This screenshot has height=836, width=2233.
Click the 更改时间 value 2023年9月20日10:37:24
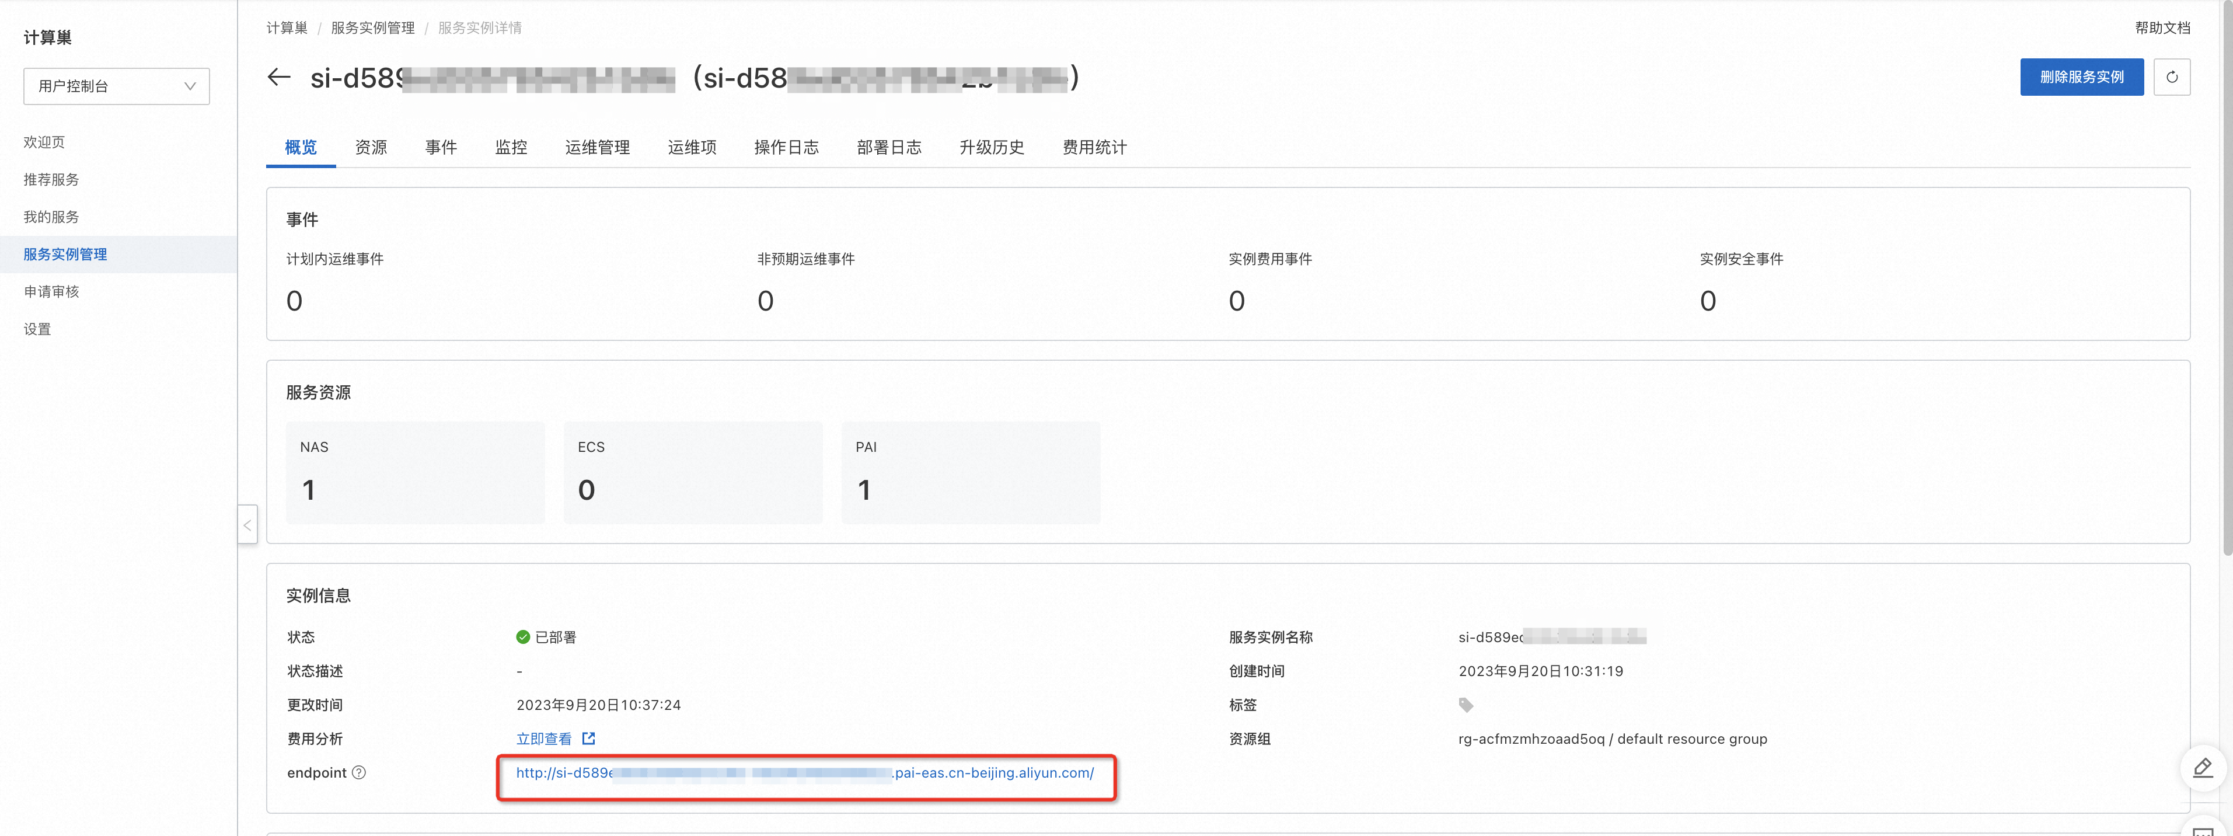[x=599, y=705]
